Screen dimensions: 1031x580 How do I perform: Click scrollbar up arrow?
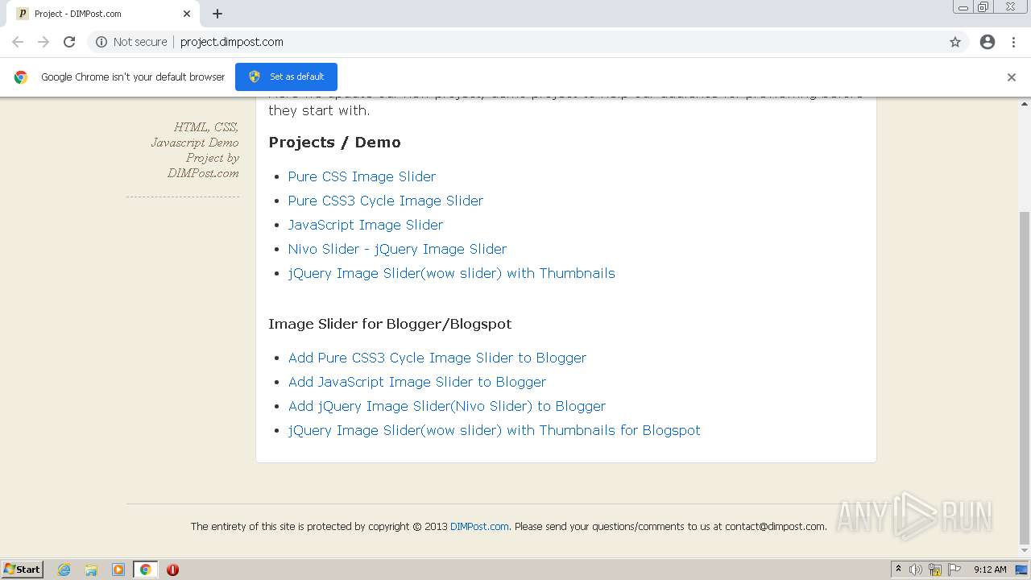coord(1025,104)
